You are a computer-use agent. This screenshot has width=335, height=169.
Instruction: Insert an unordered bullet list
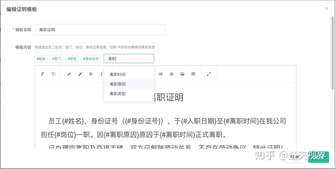pyautogui.click(x=161, y=74)
